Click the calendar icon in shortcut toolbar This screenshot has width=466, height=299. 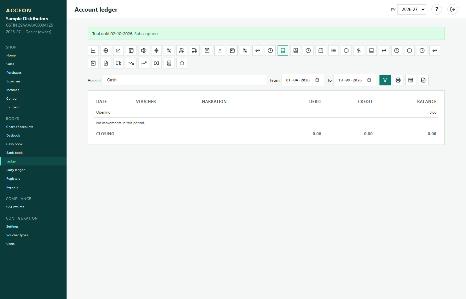coord(321,50)
